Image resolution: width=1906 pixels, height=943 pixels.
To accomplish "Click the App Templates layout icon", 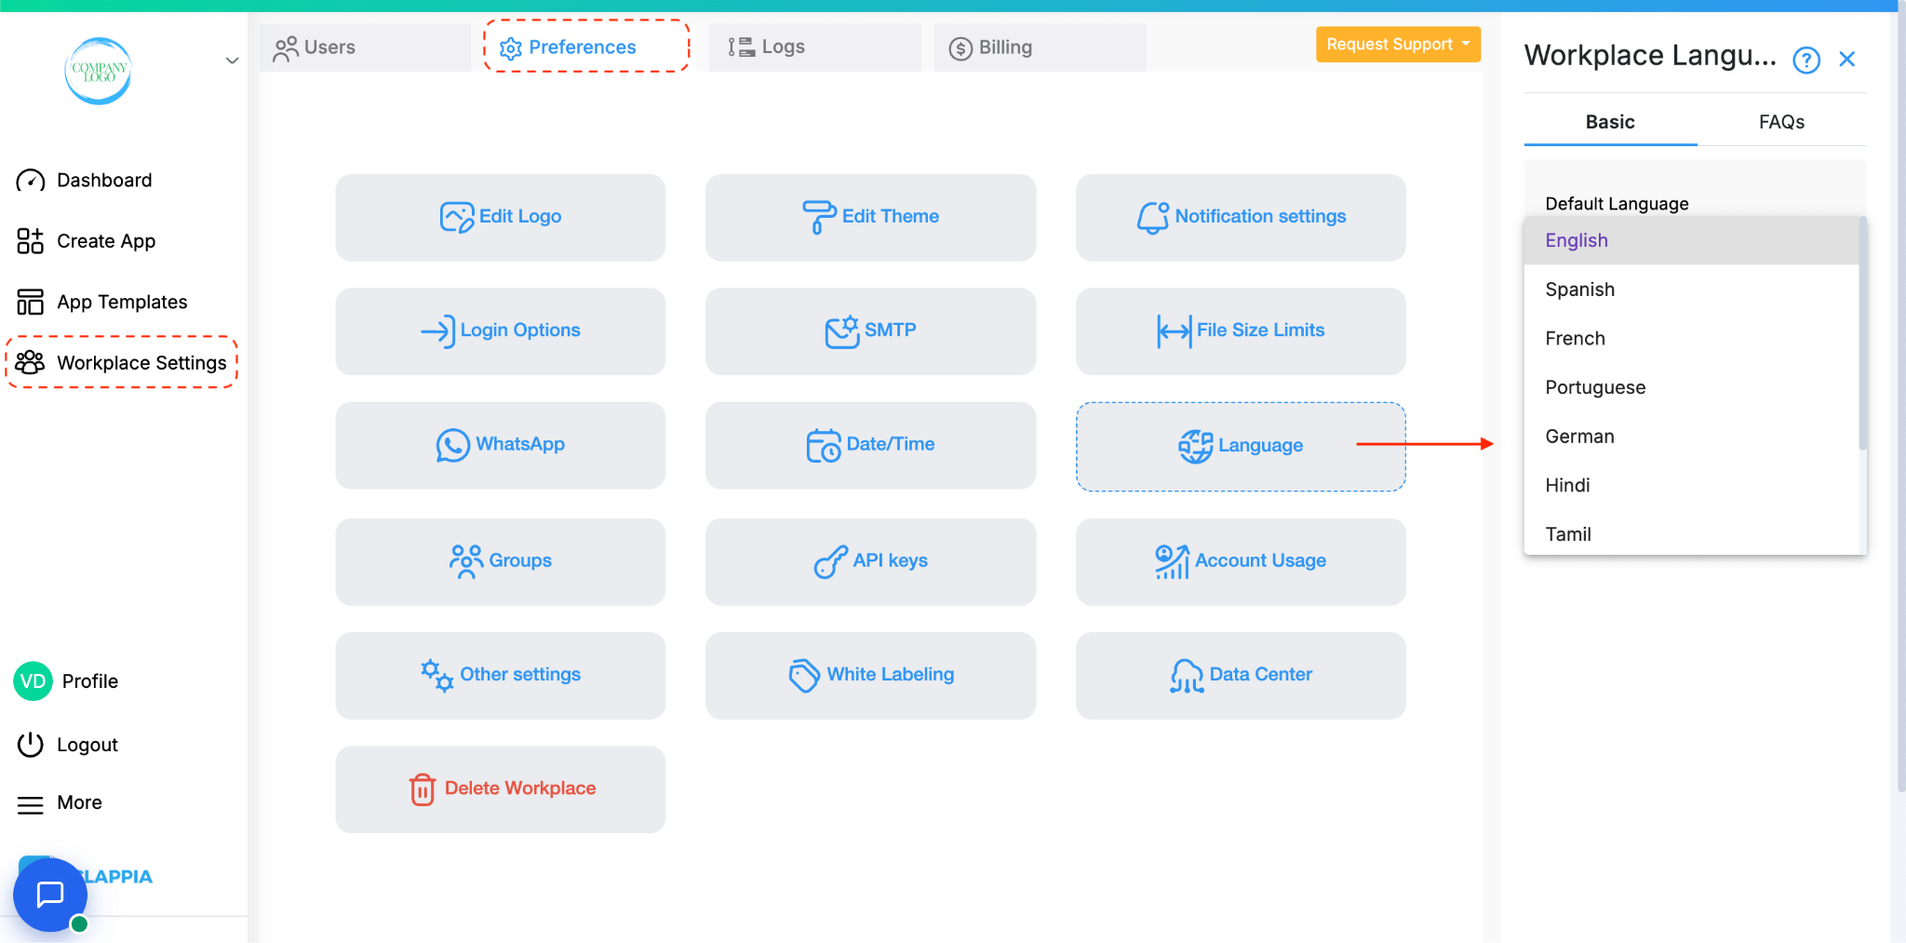I will point(31,302).
